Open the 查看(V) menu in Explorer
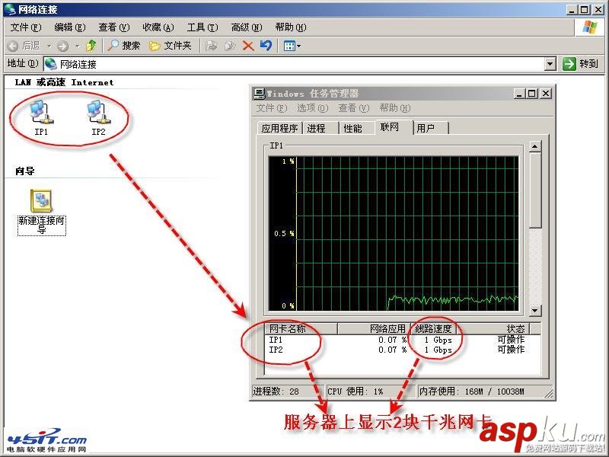Screen dimensions: 609x457 pos(113,27)
